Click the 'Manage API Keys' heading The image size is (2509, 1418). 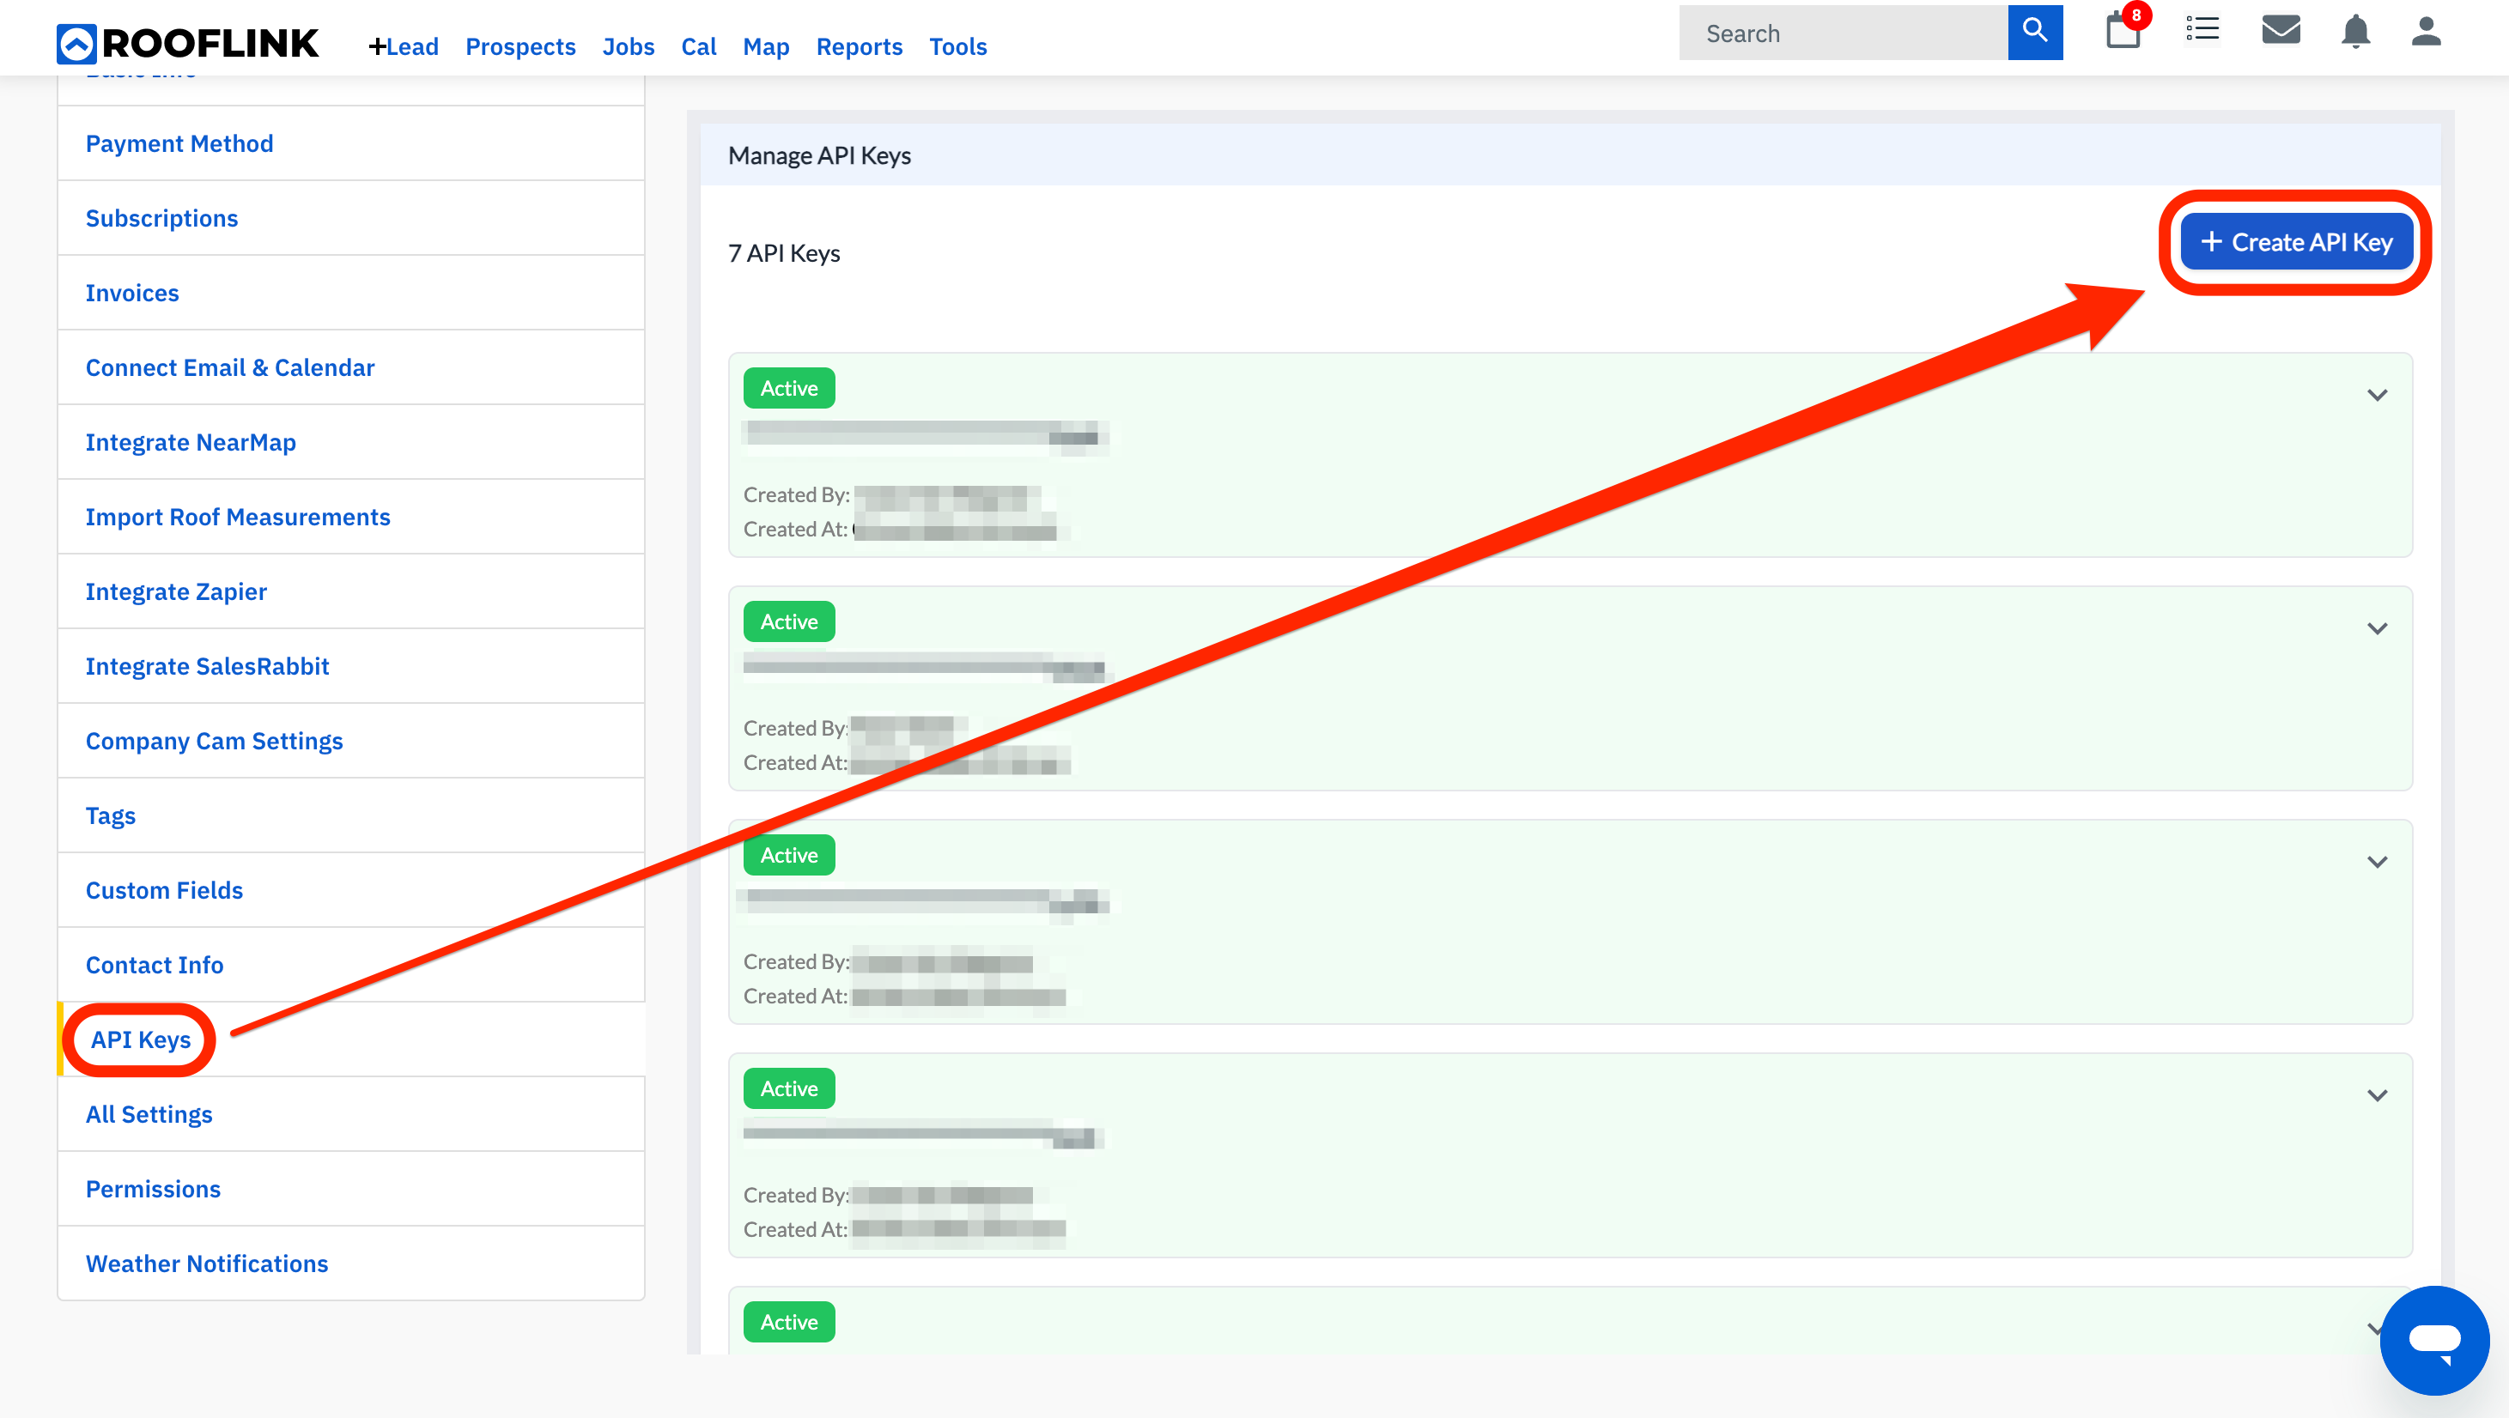tap(819, 156)
